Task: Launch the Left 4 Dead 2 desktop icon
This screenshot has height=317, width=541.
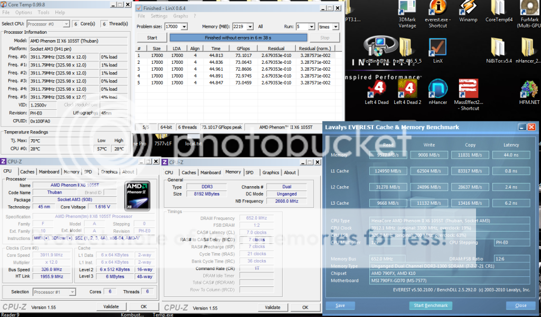Action: (407, 92)
